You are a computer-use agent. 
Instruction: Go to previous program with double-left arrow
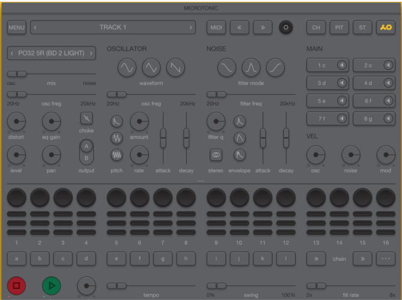(239, 28)
